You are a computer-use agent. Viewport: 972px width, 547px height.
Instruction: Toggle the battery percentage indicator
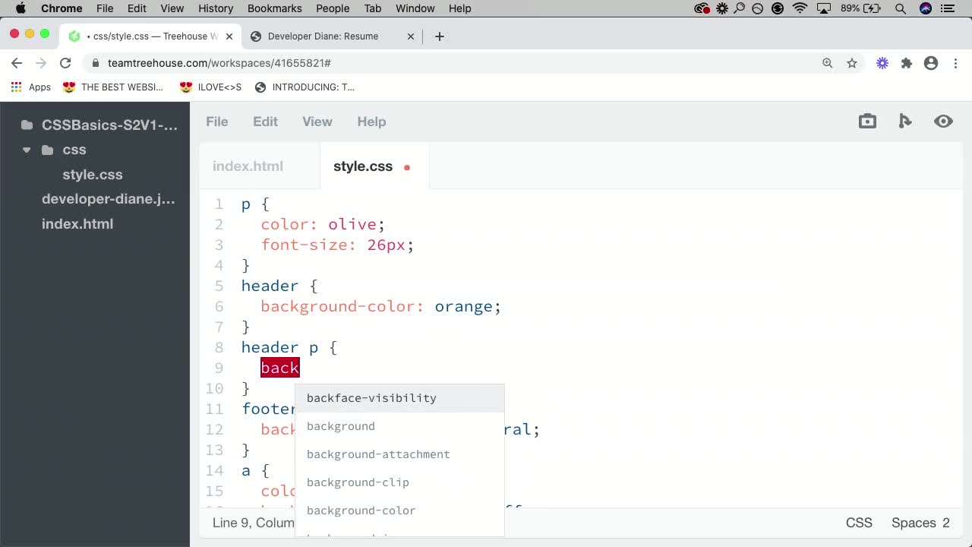[x=852, y=8]
